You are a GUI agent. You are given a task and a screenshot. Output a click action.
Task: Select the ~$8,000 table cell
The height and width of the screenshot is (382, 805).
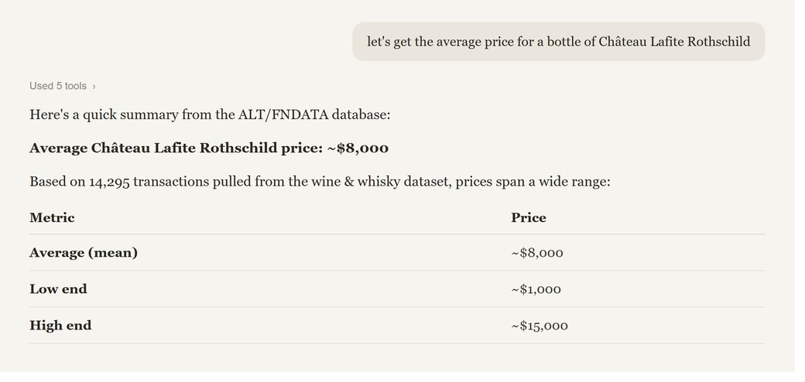(x=537, y=254)
